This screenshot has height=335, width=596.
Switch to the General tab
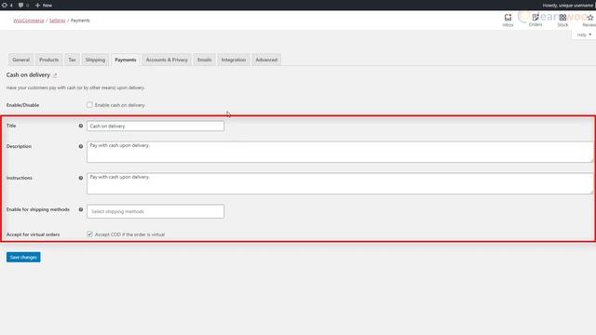click(x=20, y=60)
